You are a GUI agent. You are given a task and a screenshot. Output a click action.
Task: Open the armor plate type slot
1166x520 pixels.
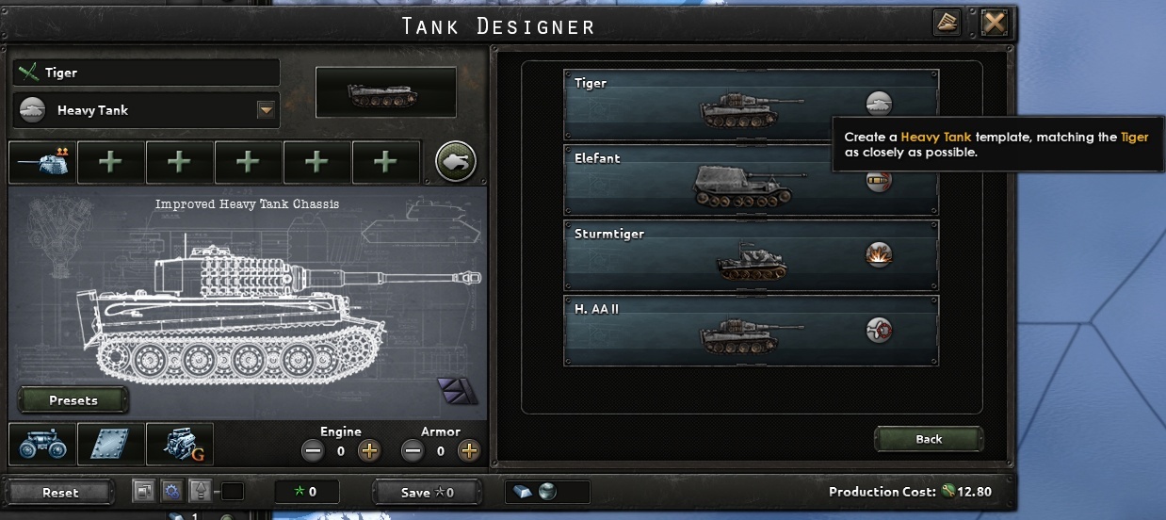click(111, 445)
